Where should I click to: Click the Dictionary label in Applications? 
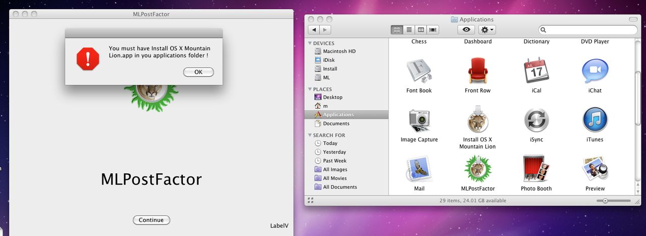[536, 41]
